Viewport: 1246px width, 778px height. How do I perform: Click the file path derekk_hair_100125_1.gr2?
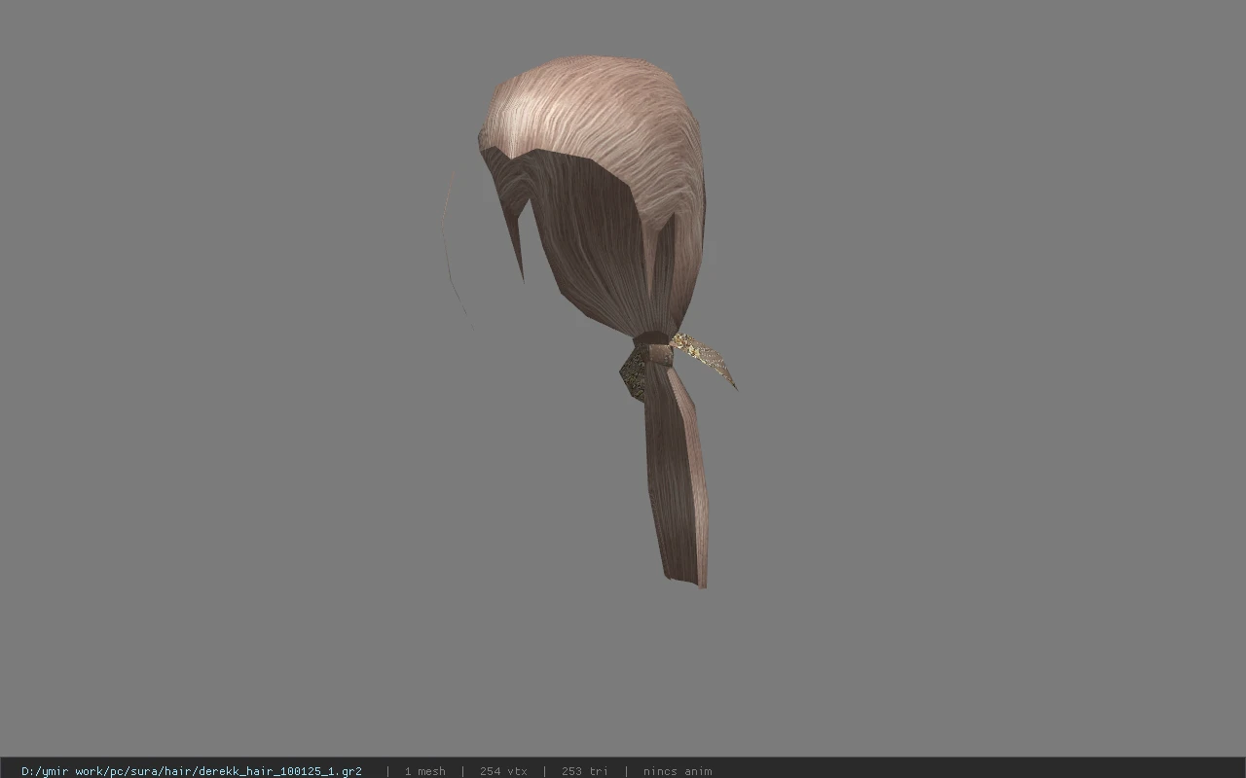[192, 771]
